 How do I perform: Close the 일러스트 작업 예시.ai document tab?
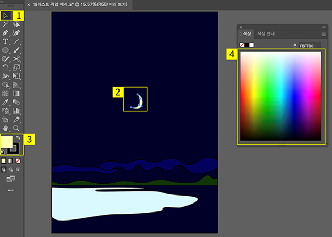coord(29,5)
